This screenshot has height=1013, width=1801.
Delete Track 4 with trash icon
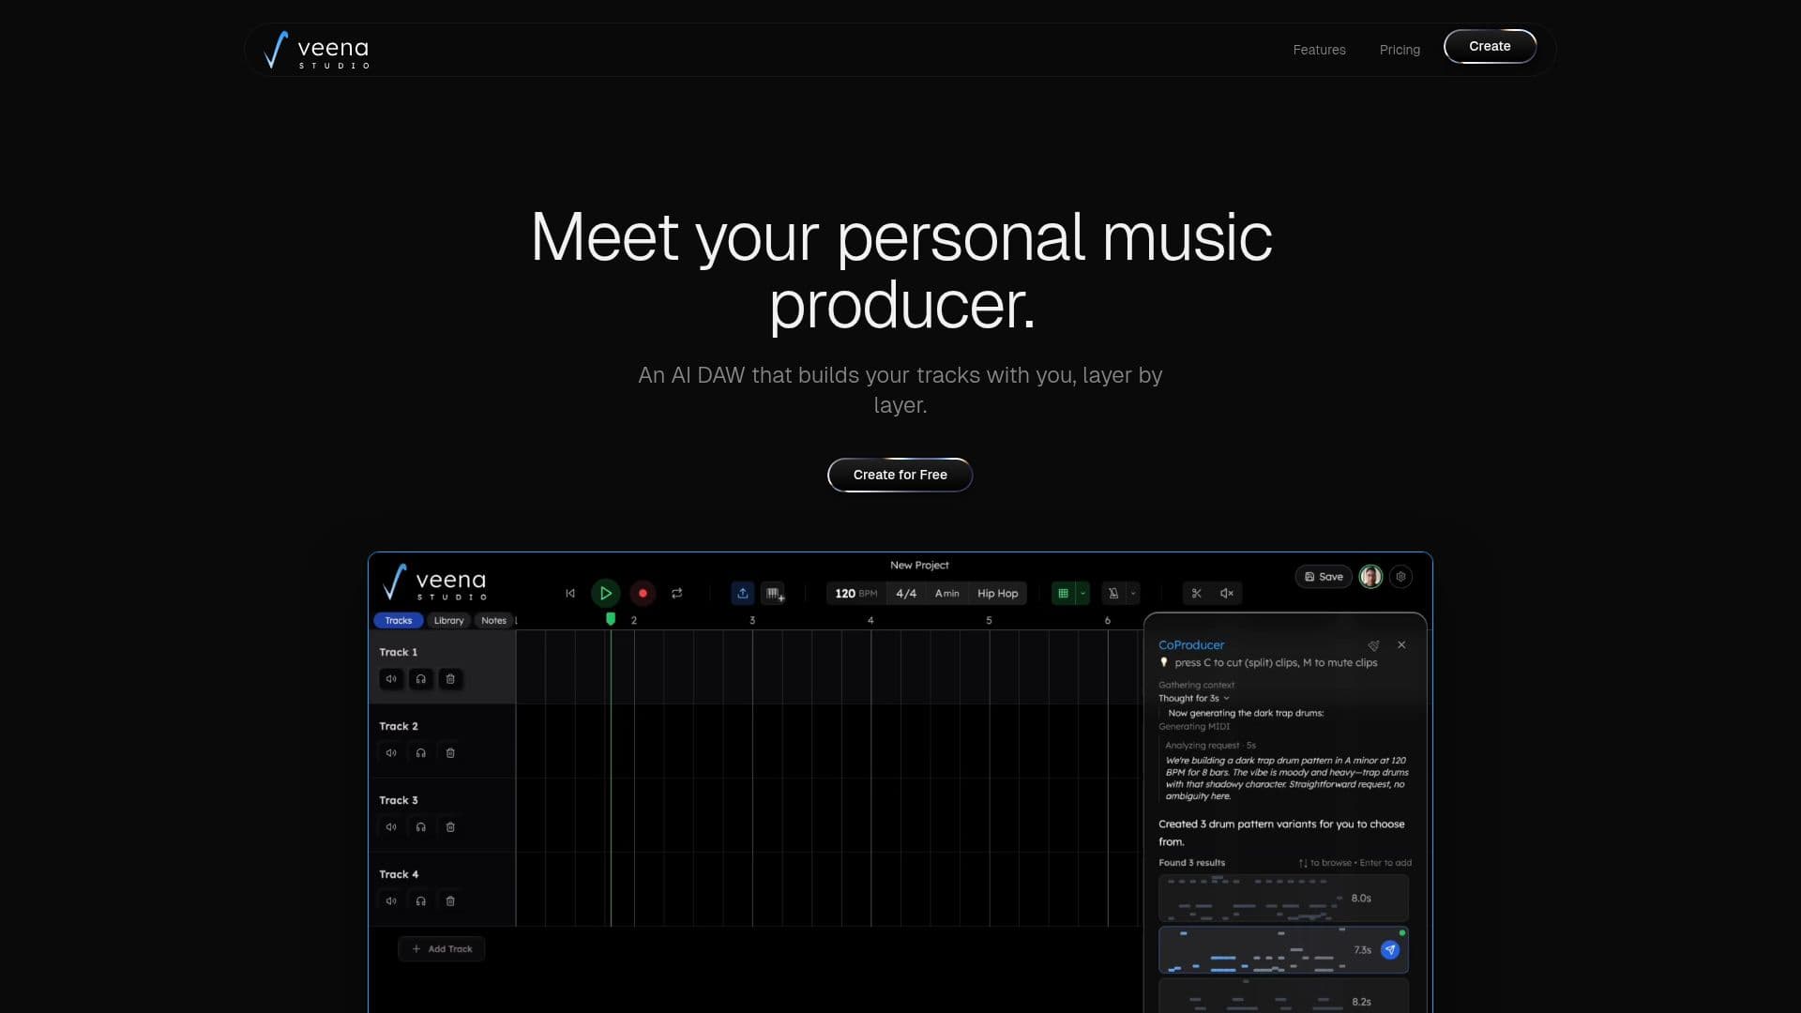pos(450,901)
